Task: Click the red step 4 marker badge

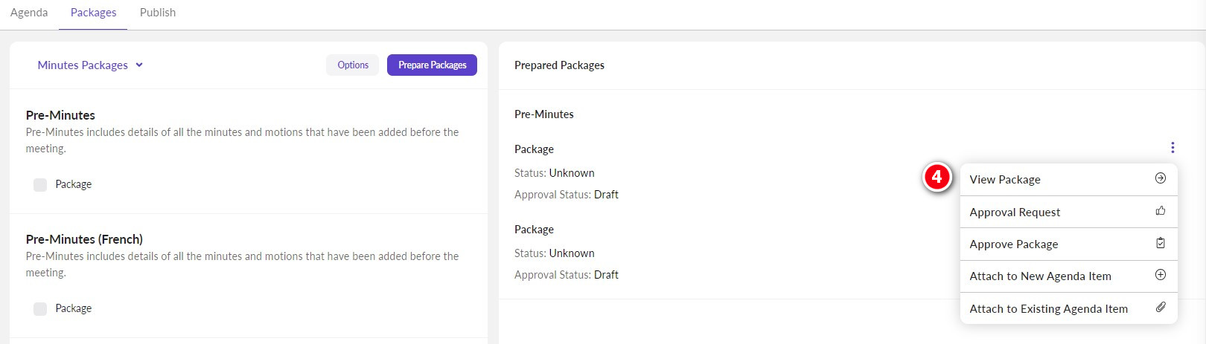Action: (937, 177)
